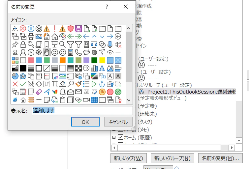249x169 pixels.
Task: Choose the orange color square
Action: pyautogui.click(x=63, y=60)
